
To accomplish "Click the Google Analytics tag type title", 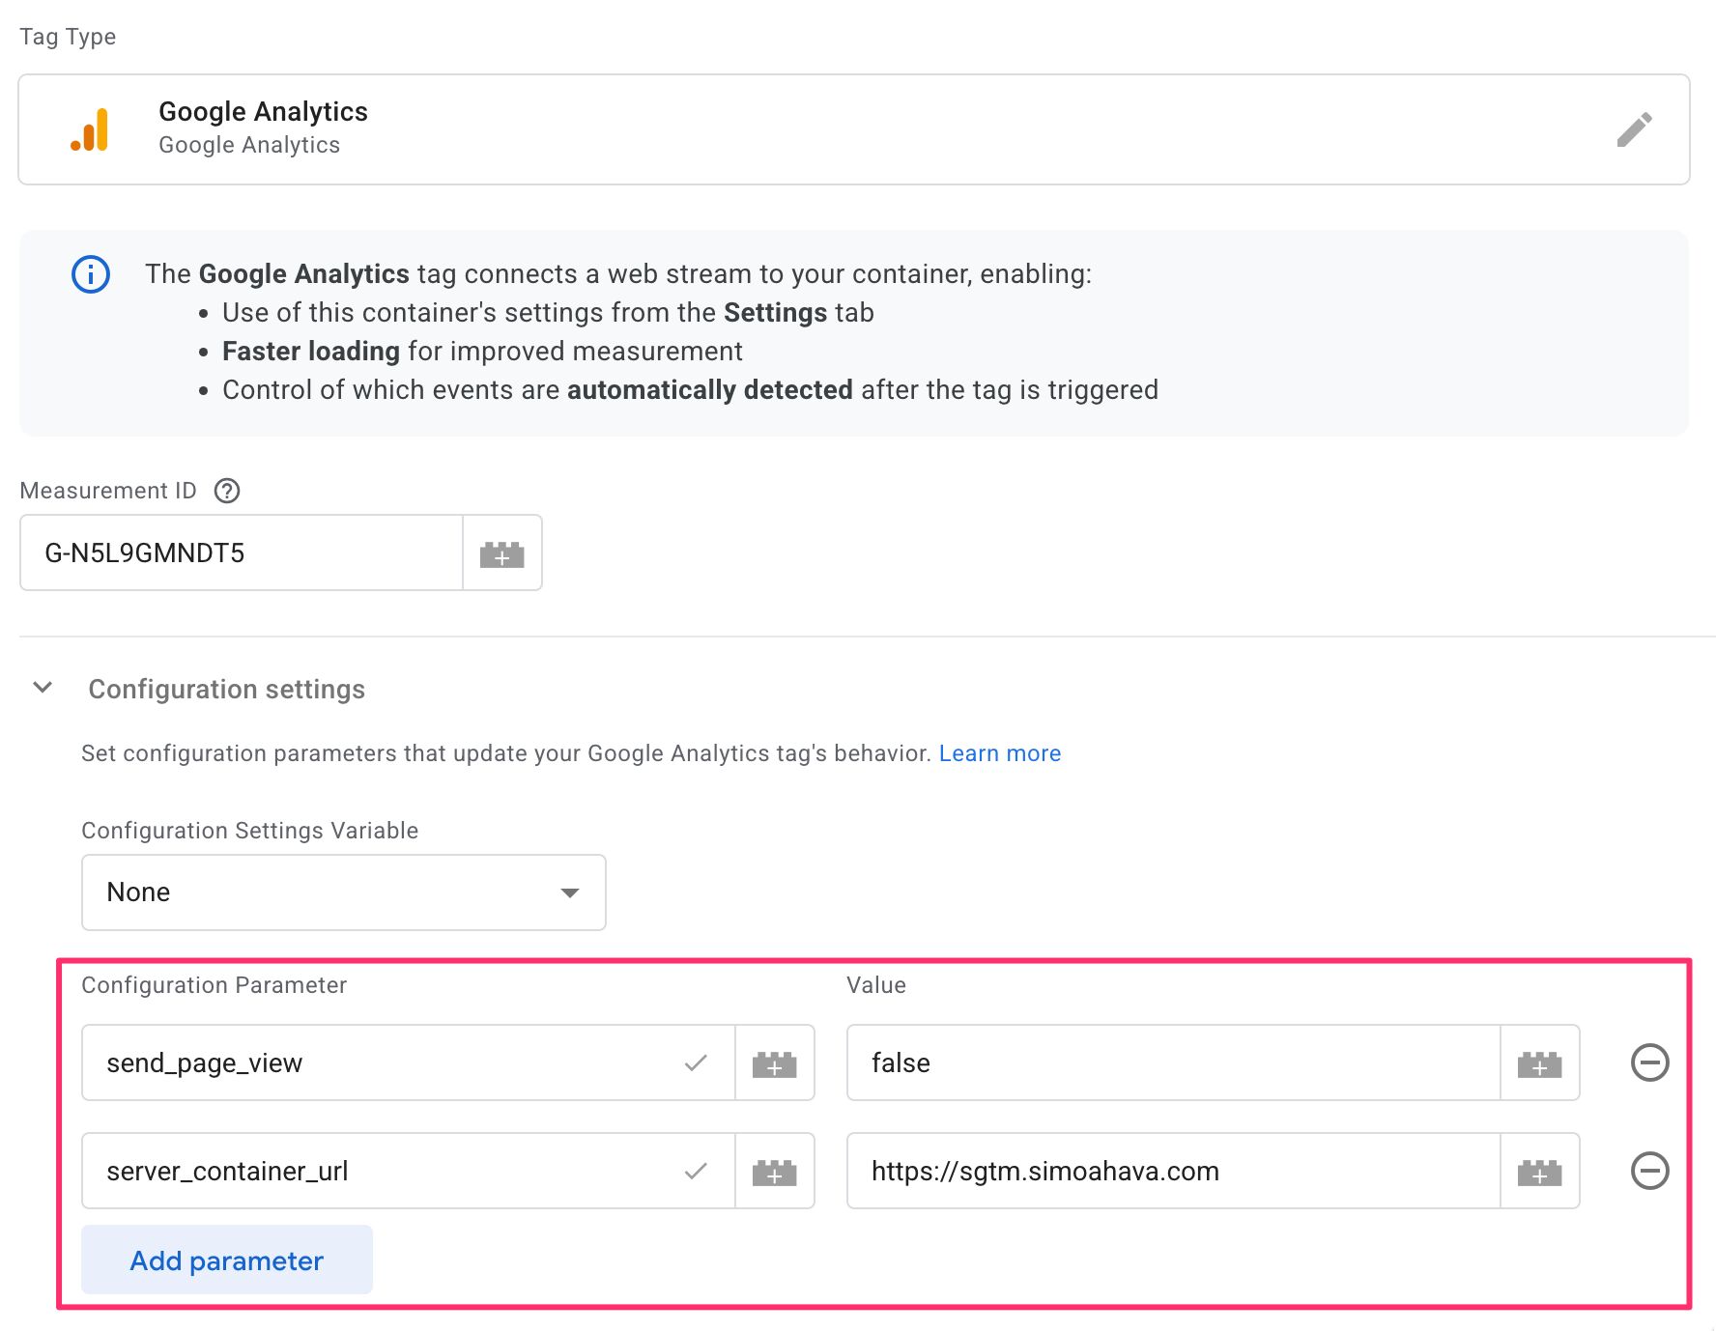I will coord(263,112).
